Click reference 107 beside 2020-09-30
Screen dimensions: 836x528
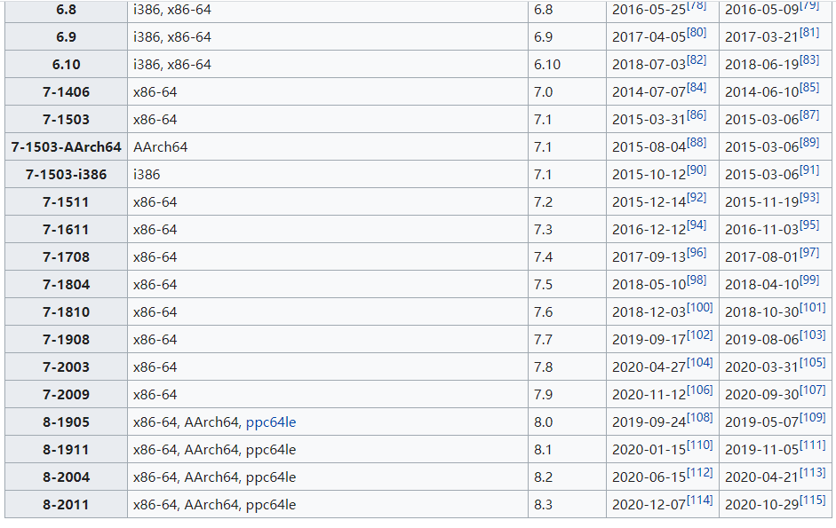click(813, 390)
